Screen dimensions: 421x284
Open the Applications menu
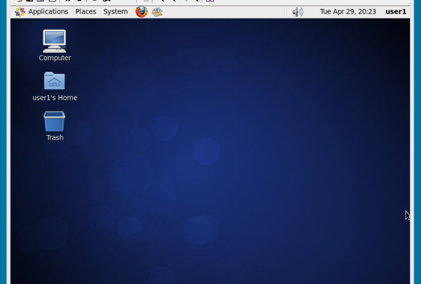point(48,11)
